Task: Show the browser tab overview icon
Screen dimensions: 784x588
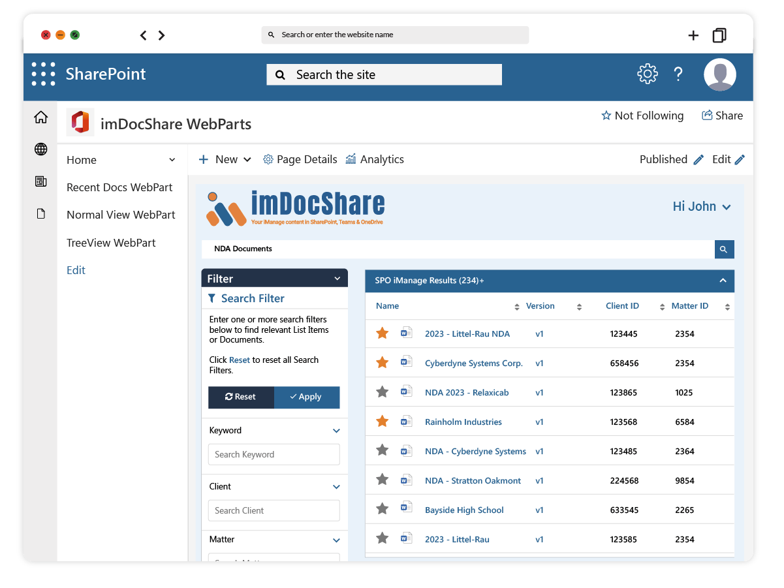Action: click(719, 35)
